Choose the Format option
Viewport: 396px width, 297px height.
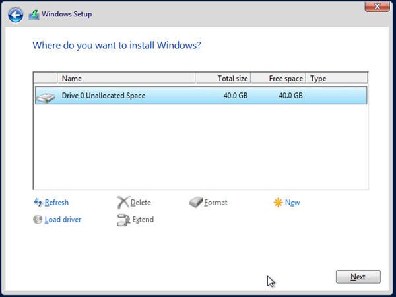click(x=216, y=203)
